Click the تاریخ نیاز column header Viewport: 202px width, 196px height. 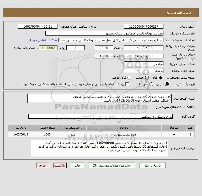click(x=21, y=128)
